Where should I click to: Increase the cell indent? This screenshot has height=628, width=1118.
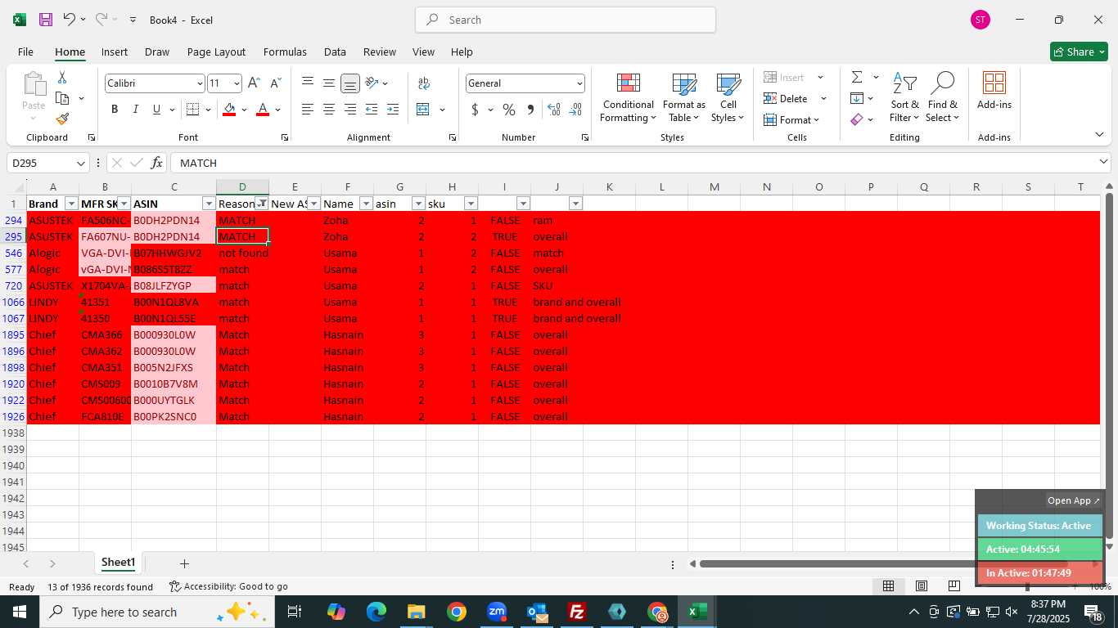[x=393, y=110]
